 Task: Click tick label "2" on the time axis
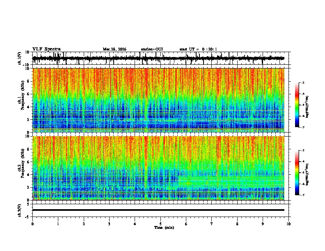(84, 224)
